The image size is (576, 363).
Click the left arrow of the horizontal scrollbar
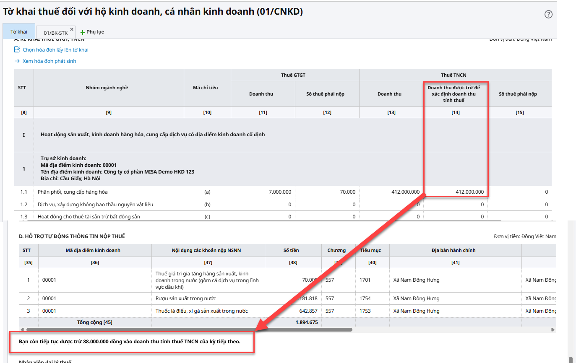pos(22,330)
